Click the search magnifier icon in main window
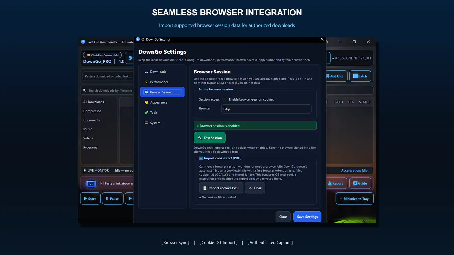This screenshot has height=255, width=454. pyautogui.click(x=85, y=91)
